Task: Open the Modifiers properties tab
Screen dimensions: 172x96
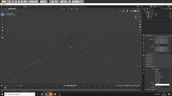Action: click(x=144, y=58)
